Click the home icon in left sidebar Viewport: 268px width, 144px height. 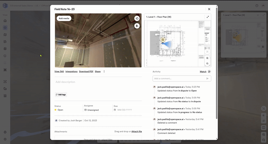(5, 21)
